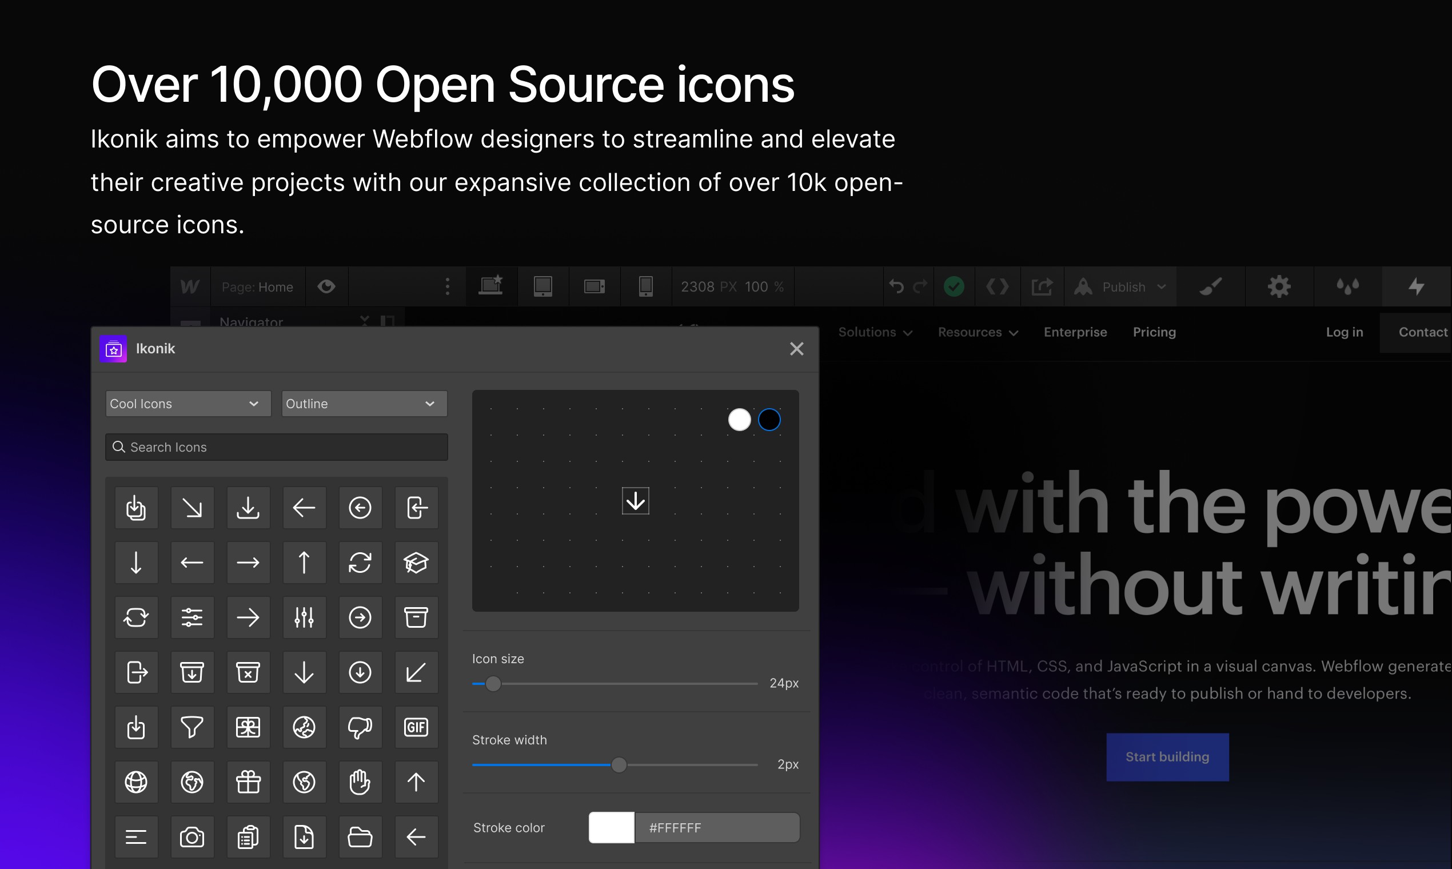Adjust the Icon size slider handle
The image size is (1452, 869).
493,683
